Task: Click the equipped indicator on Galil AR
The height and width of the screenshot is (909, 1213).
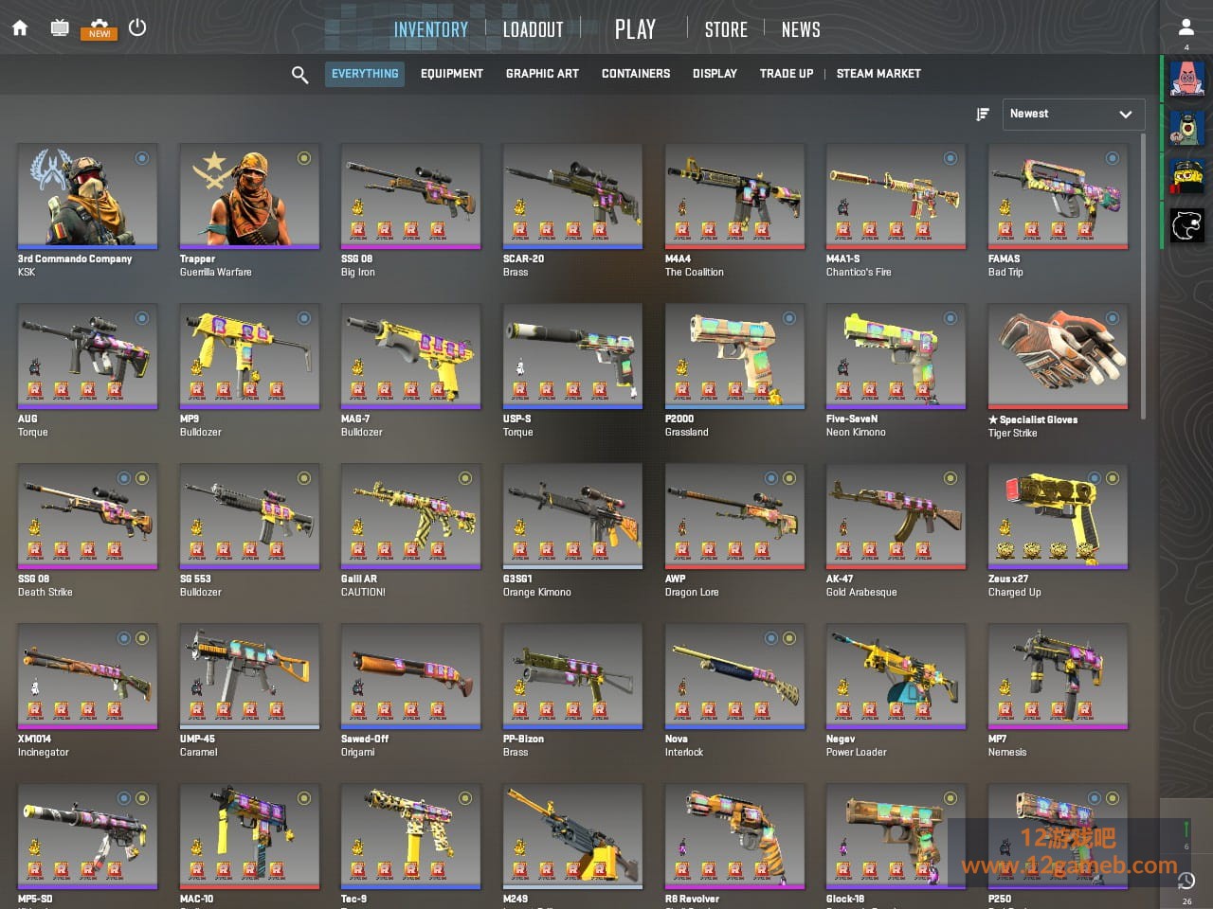Action: (465, 478)
